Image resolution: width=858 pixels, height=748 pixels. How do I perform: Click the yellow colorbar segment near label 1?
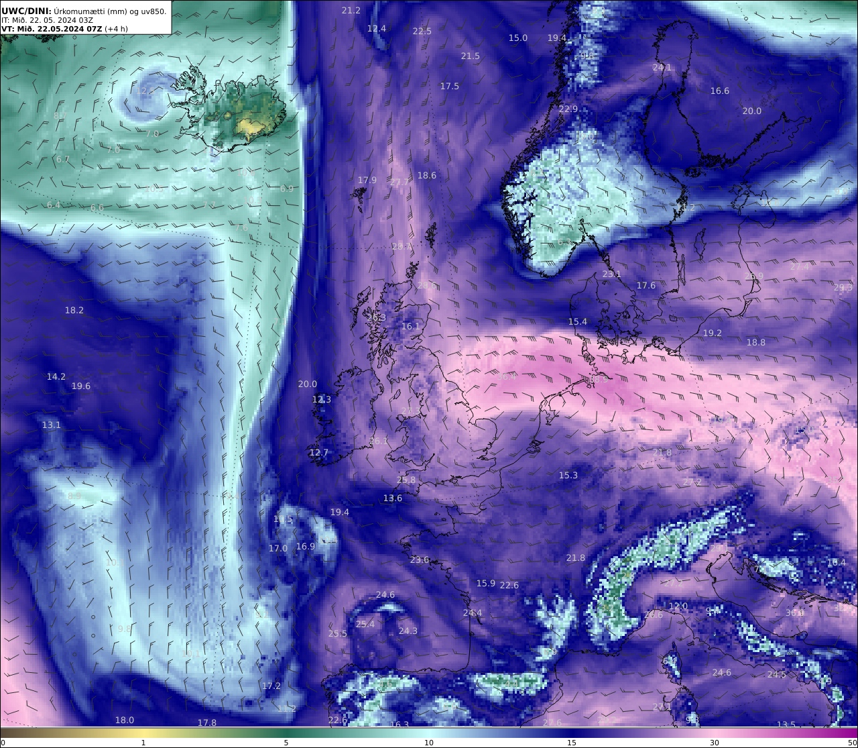[x=143, y=732]
